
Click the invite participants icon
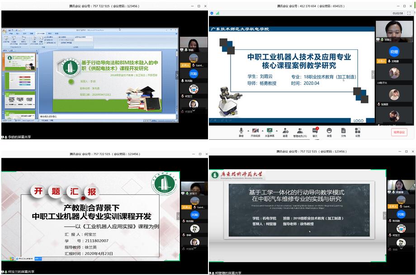pyautogui.click(x=285, y=131)
